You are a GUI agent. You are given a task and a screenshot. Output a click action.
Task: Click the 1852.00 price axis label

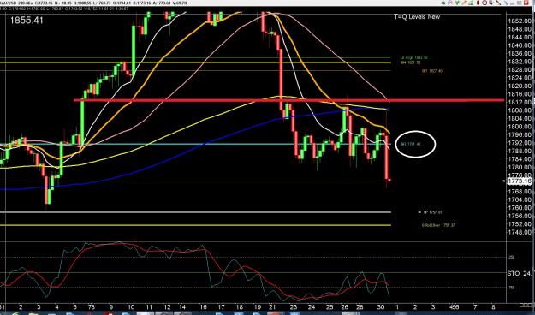click(x=520, y=21)
